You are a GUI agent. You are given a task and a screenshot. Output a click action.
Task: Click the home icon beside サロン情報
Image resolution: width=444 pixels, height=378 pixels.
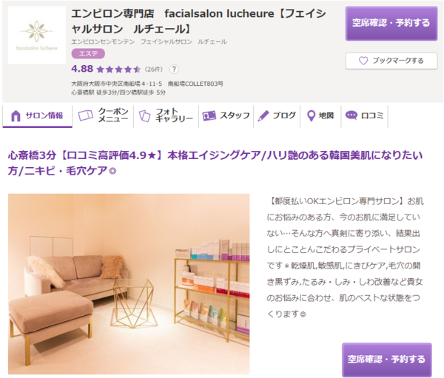tap(16, 116)
